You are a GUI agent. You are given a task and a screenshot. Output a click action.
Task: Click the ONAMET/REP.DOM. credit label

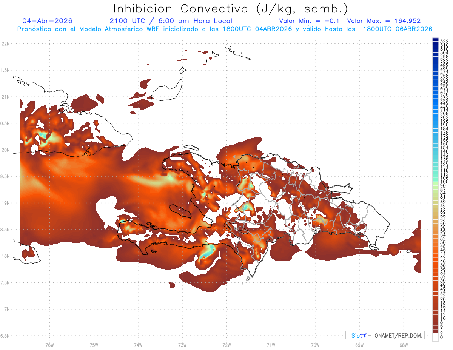[398, 335]
